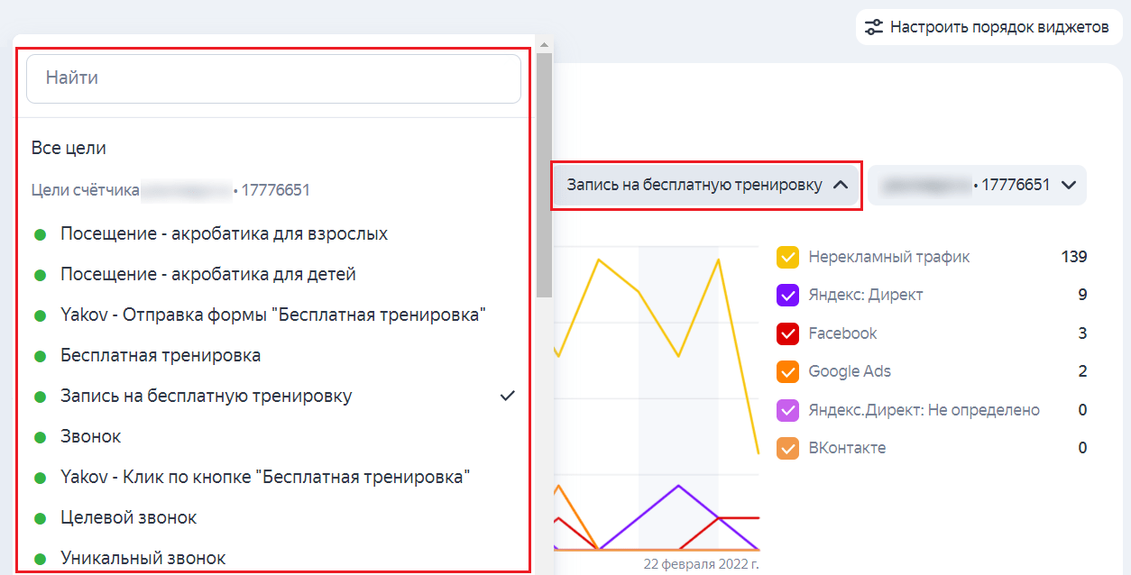1131x575 pixels.
Task: Toggle Facebook line visibility on chart
Action: tap(788, 333)
